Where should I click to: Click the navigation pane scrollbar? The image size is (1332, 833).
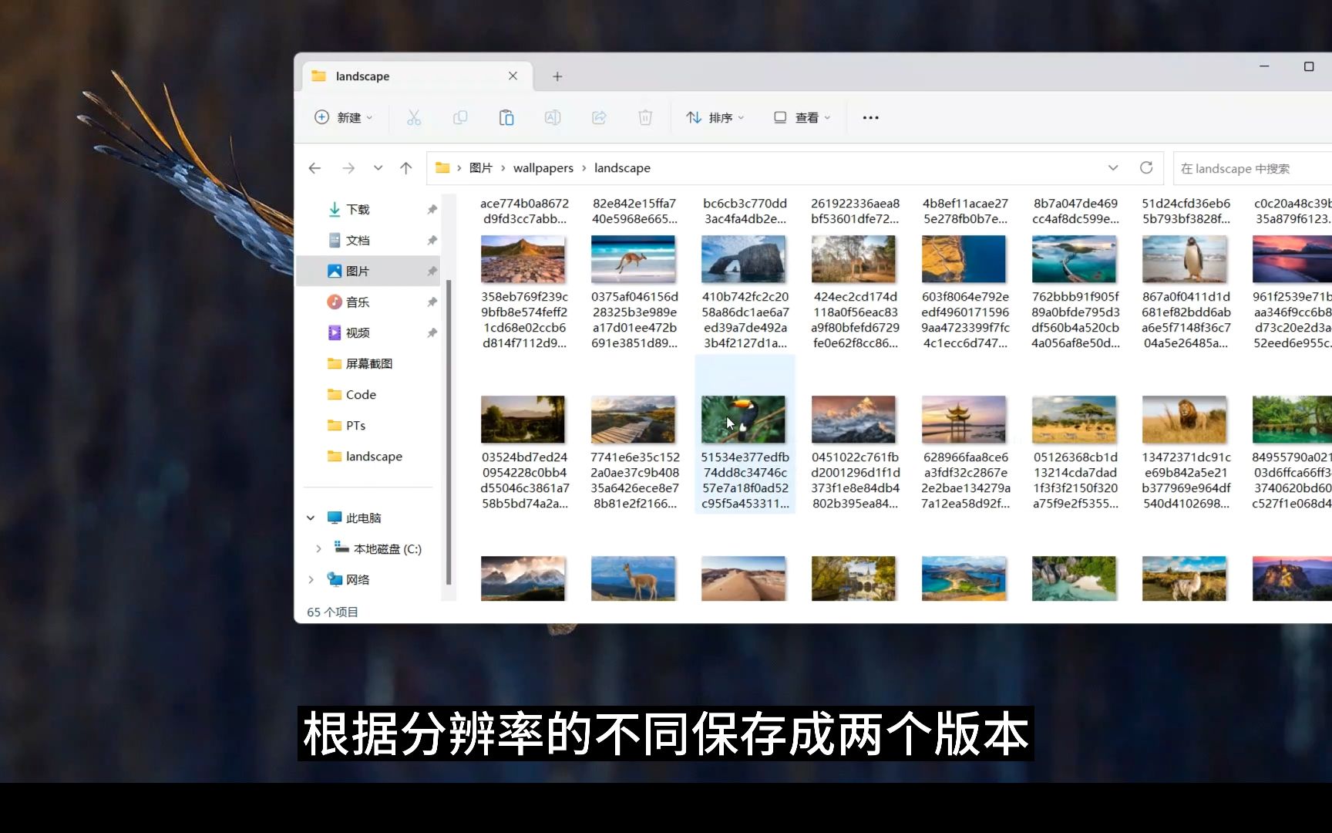click(x=449, y=432)
